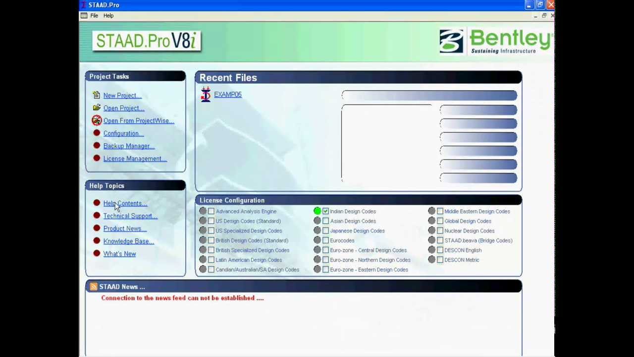Click gray status light for Eurocodes
634x357 pixels.
[317, 240]
